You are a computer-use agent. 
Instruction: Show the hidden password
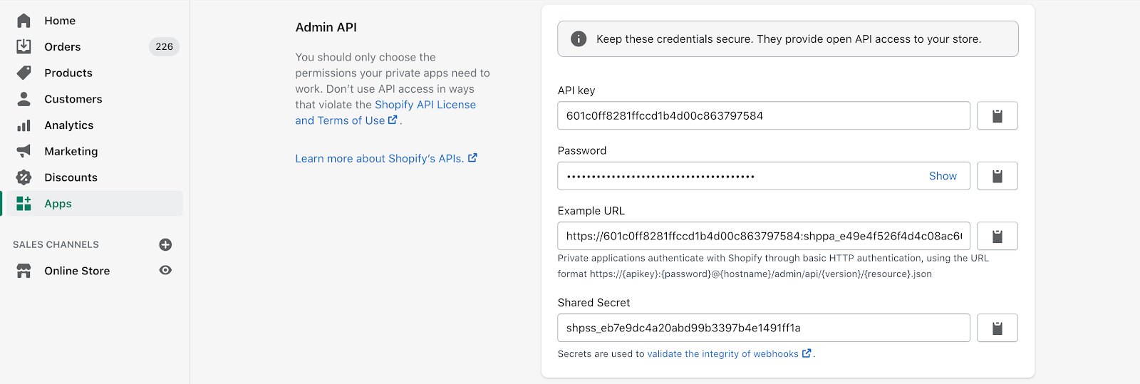pos(942,176)
